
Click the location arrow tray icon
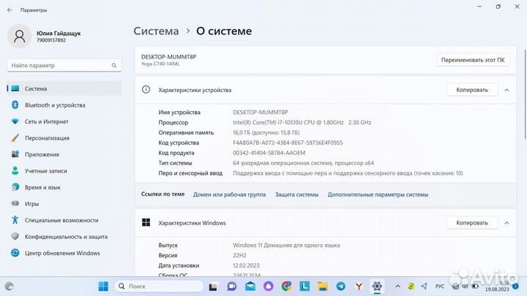point(424,286)
